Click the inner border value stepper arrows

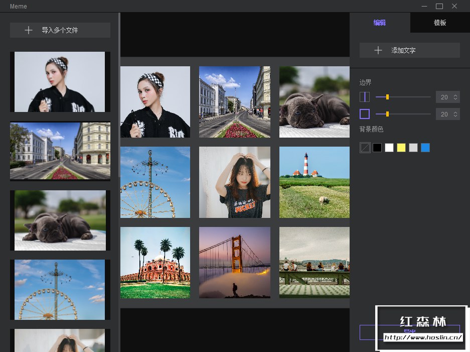tap(455, 97)
